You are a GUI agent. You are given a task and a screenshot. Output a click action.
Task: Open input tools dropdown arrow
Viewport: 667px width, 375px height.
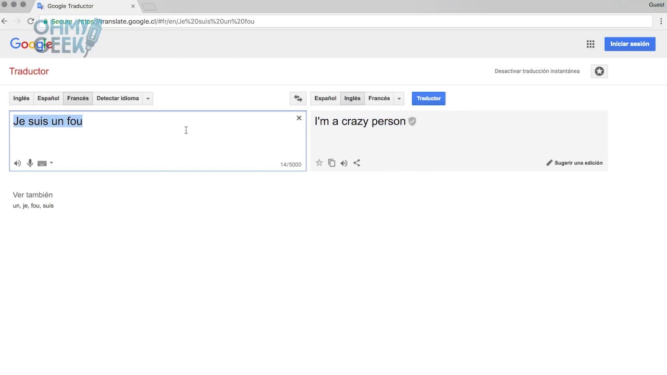point(51,164)
